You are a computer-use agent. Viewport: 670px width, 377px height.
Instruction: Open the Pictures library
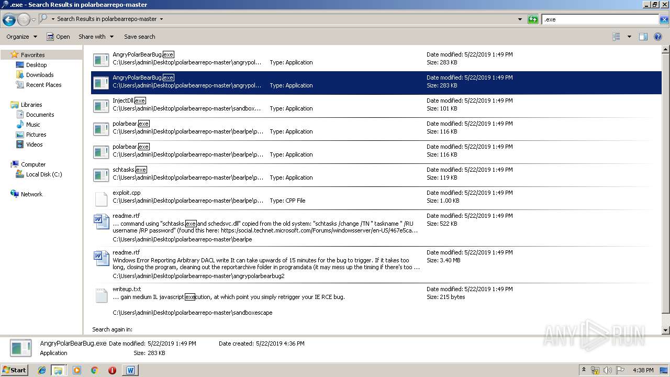[36, 135]
